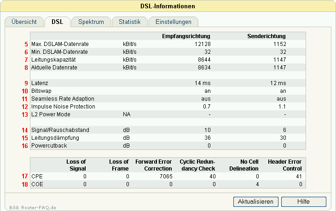Select the Max. DSLAM-Datenrate label
Screen dimensions: 336x211
tap(60, 44)
